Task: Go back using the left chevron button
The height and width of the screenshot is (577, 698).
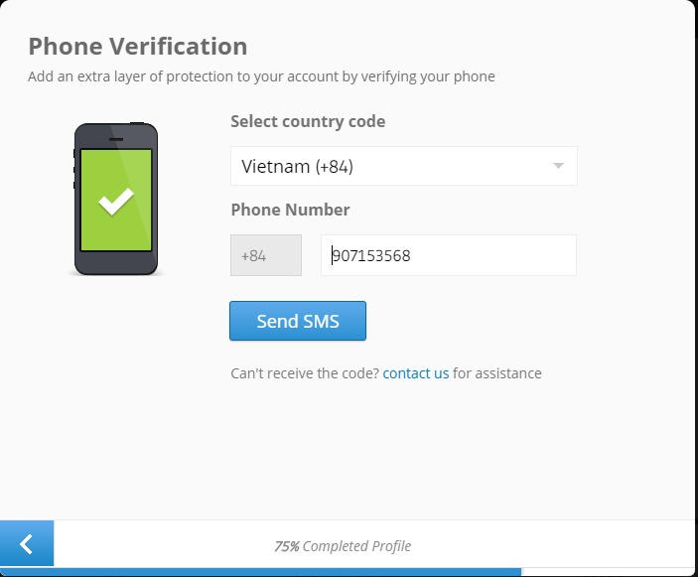Action: (x=27, y=543)
